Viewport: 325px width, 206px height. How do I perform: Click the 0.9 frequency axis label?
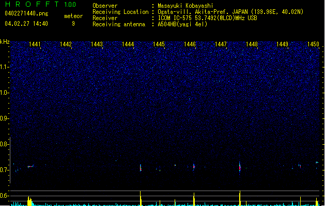click(x=4, y=118)
